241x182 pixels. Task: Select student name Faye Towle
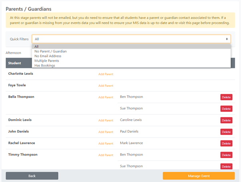[x=17, y=85]
